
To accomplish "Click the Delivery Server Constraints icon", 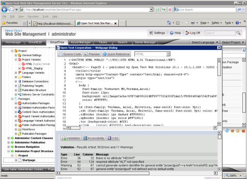I will (20, 95).
